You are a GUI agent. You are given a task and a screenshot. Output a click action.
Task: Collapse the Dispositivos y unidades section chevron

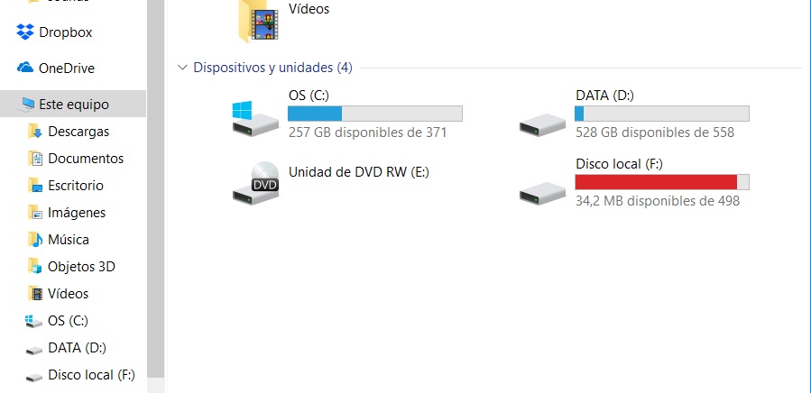pos(182,68)
